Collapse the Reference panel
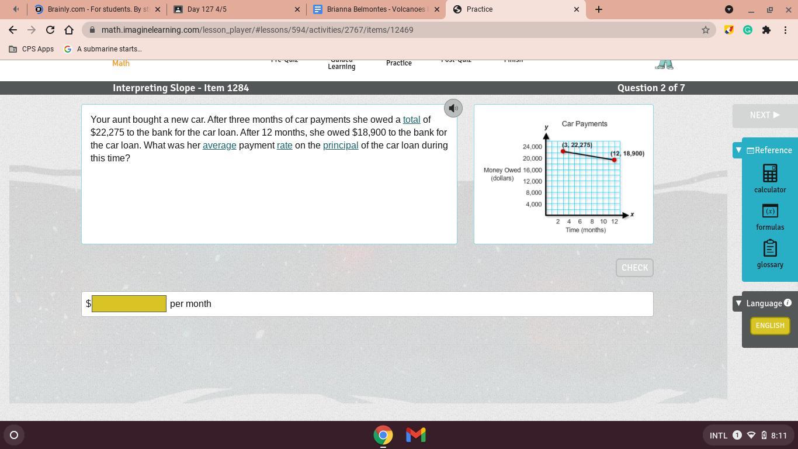The height and width of the screenshot is (449, 798). [738, 150]
